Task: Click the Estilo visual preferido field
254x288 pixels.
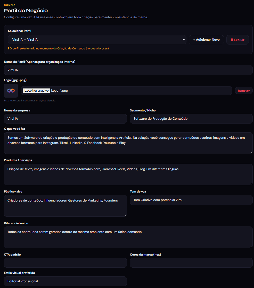Action: coord(65,281)
